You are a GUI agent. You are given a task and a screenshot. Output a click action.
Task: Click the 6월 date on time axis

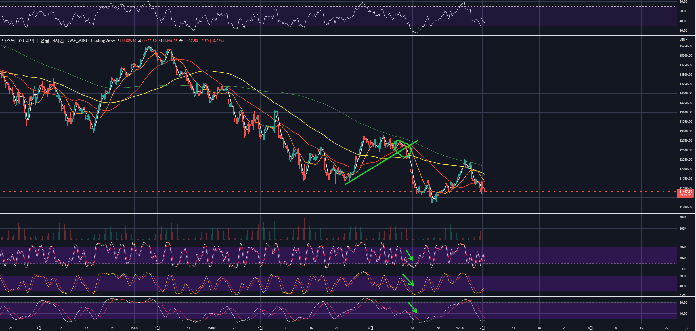371,328
